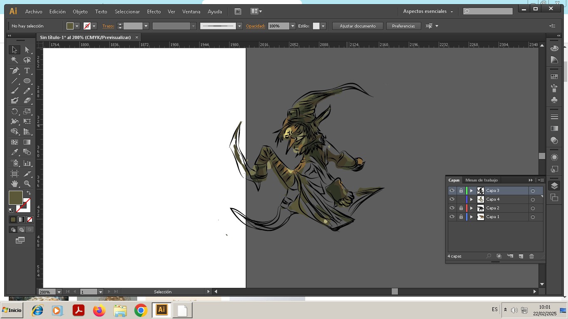The image size is (568, 319).
Task: Select the Line Segment tool
Action: 15,81
